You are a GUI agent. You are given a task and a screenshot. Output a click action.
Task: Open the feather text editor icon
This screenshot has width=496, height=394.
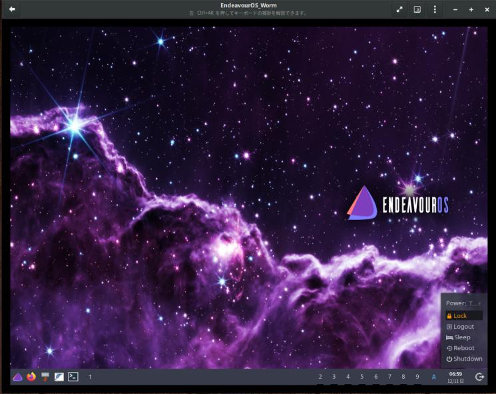[x=59, y=377]
